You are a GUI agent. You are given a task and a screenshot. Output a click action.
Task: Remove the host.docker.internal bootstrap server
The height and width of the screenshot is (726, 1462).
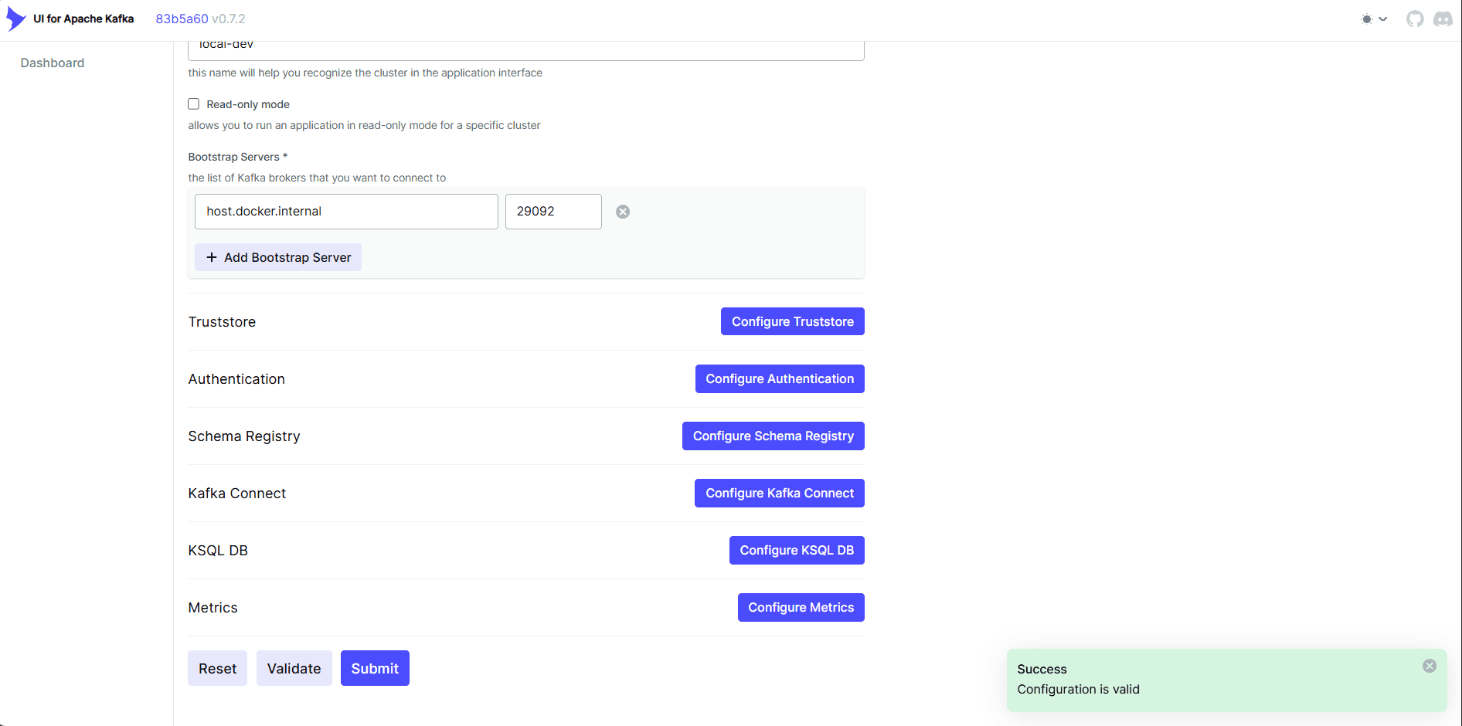click(623, 212)
